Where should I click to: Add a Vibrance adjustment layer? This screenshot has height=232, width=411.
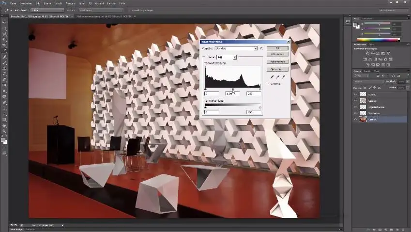[x=388, y=53]
